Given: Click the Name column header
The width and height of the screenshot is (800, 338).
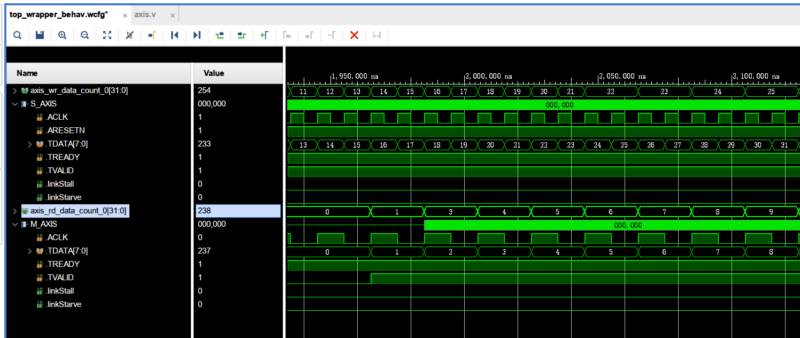Looking at the screenshot, I should coord(98,73).
